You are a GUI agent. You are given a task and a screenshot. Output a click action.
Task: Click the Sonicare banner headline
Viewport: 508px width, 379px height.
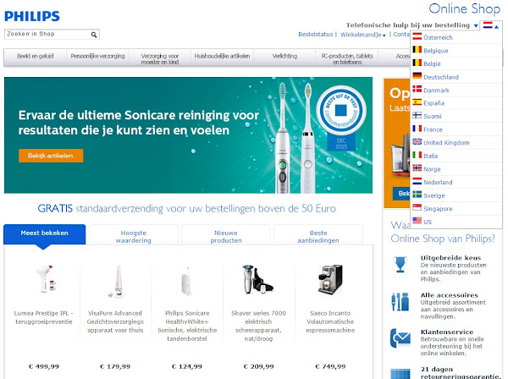coord(138,123)
